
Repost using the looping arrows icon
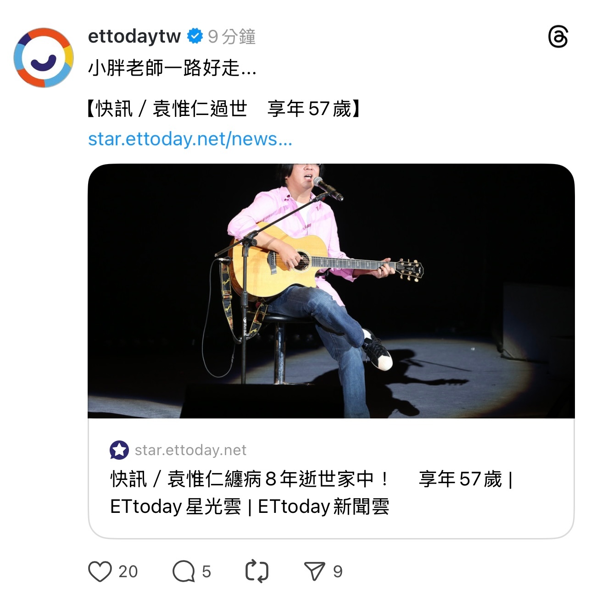tap(257, 572)
